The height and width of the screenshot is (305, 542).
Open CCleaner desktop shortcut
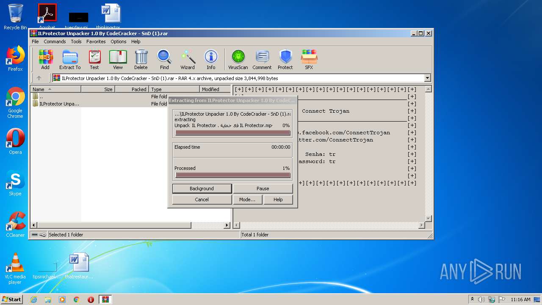pyautogui.click(x=15, y=225)
